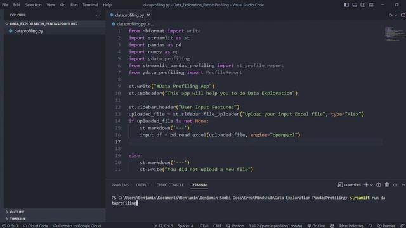406x228 pixels.
Task: Create a new terminal with plus icon
Action: tap(366, 184)
